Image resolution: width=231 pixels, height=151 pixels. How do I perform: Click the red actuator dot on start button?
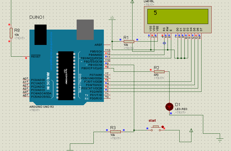pyautogui.click(x=163, y=127)
